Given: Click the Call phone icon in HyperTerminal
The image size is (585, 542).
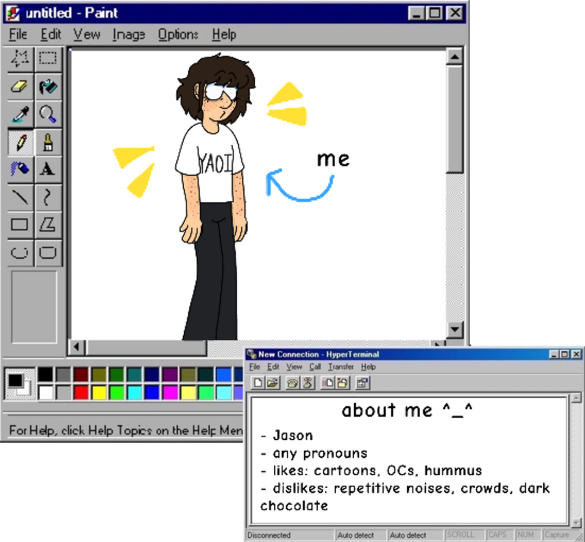Looking at the screenshot, I should (292, 382).
